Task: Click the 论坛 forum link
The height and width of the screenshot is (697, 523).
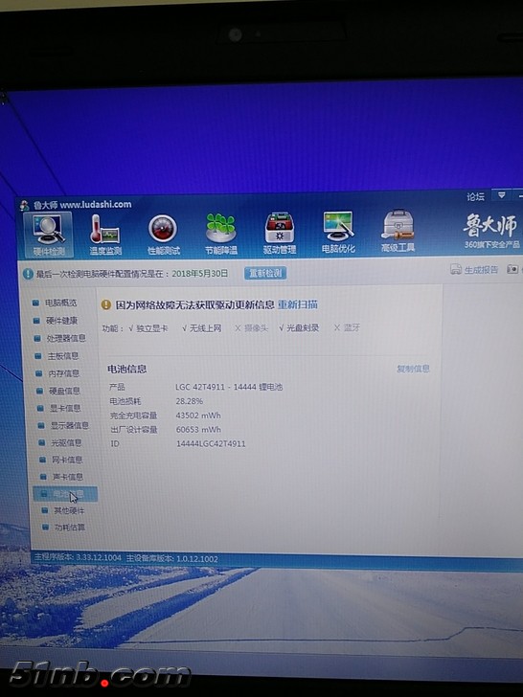Action: click(475, 196)
